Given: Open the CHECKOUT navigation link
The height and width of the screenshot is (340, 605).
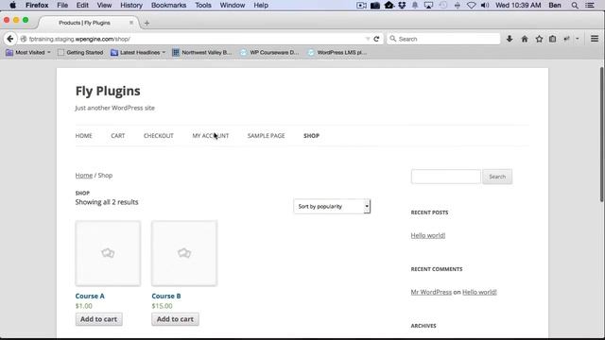Looking at the screenshot, I should [x=159, y=136].
